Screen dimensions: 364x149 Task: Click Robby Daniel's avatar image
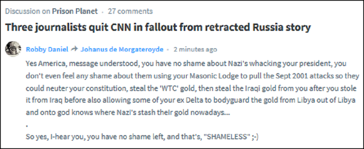click(13, 49)
